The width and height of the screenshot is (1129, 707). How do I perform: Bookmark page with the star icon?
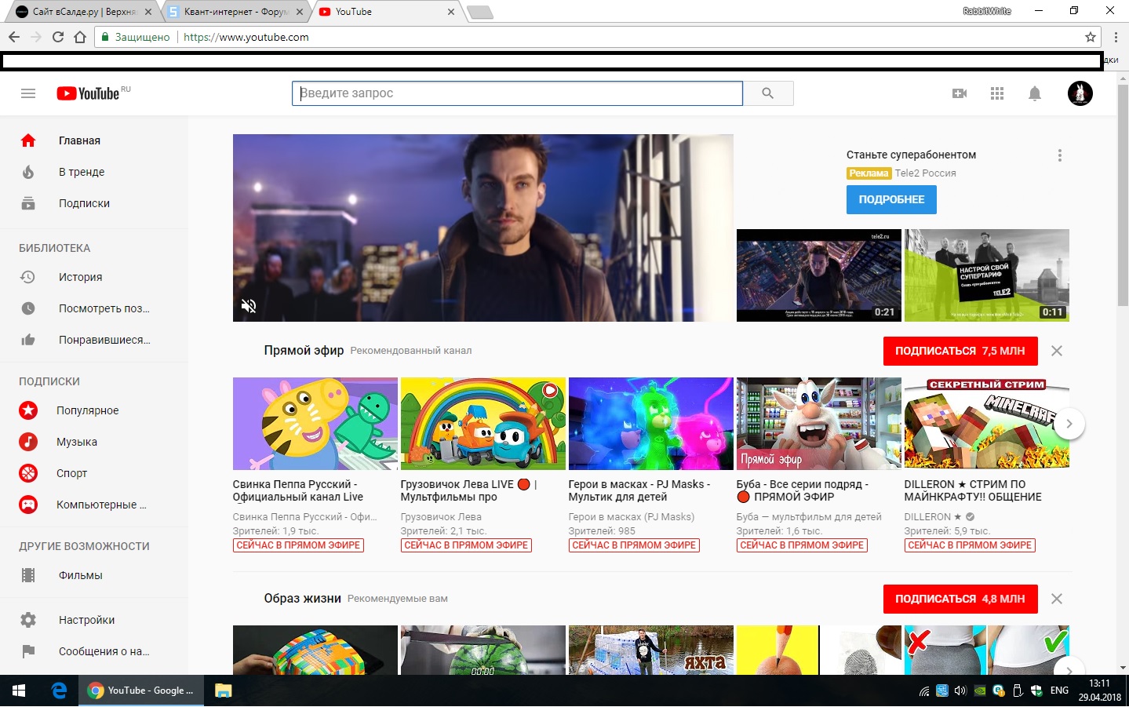[x=1090, y=37]
